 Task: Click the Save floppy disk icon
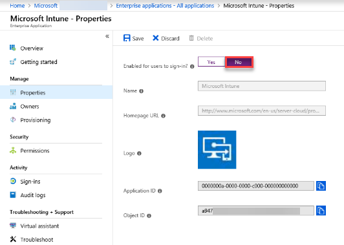pos(127,38)
